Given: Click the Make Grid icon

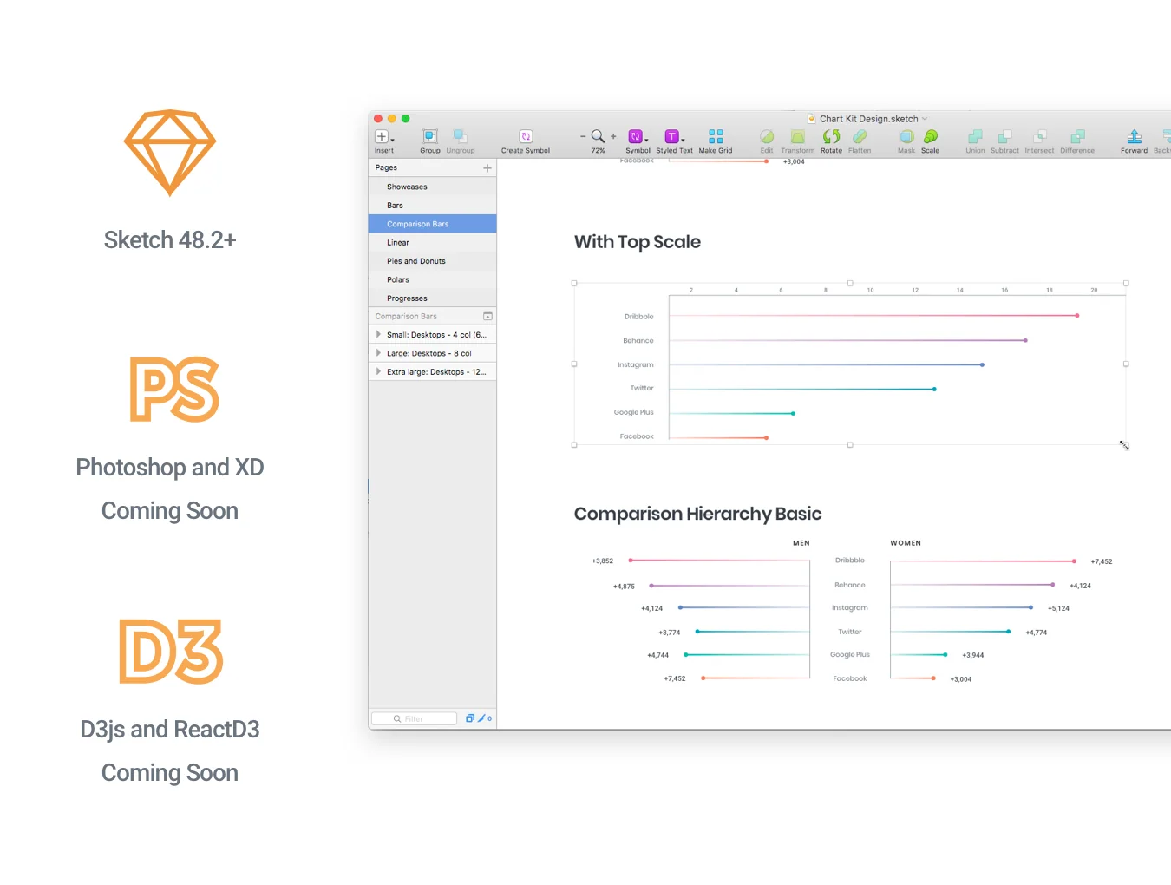Looking at the screenshot, I should [x=716, y=136].
